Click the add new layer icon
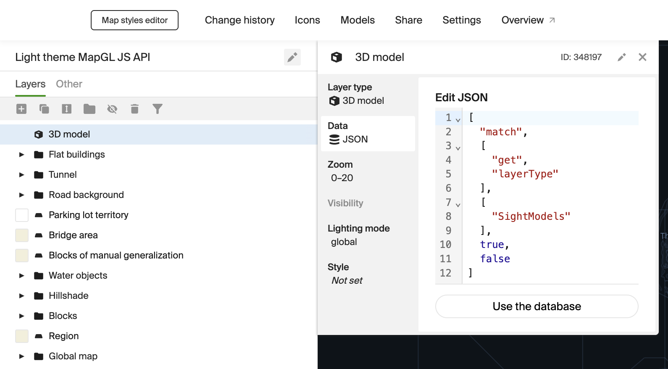The height and width of the screenshot is (369, 668). click(21, 109)
